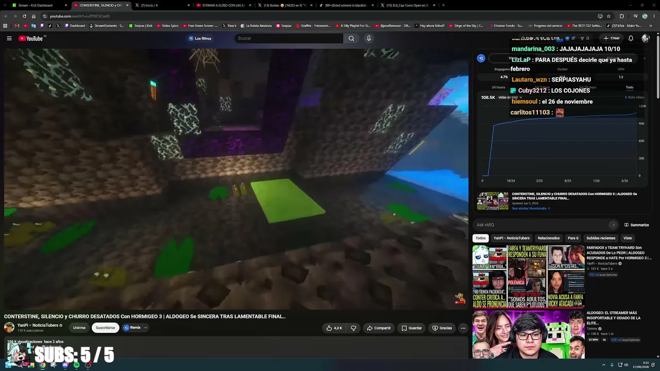Open the Chrome extensions puzzle icon
The height and width of the screenshot is (371, 660).
[622, 16]
